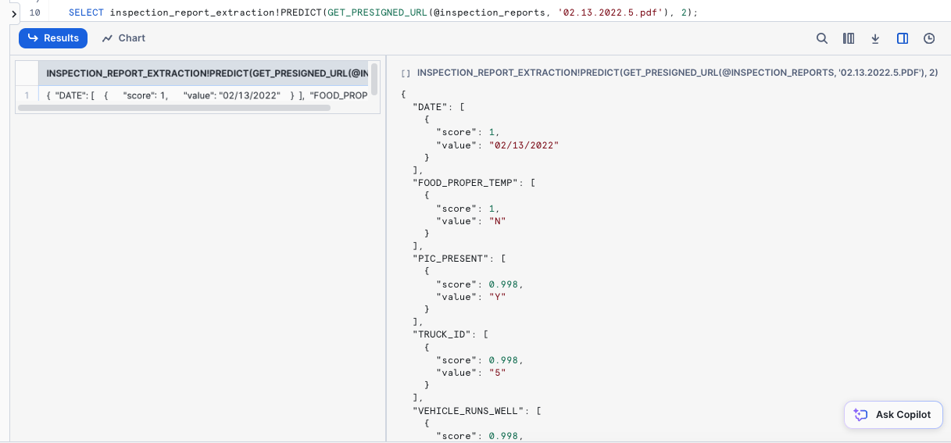Click the results grid vertical scrollbar
Image resolution: width=951 pixels, height=443 pixels.
(374, 78)
